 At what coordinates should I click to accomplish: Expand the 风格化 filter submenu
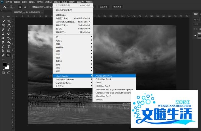pyautogui.click(x=73, y=41)
